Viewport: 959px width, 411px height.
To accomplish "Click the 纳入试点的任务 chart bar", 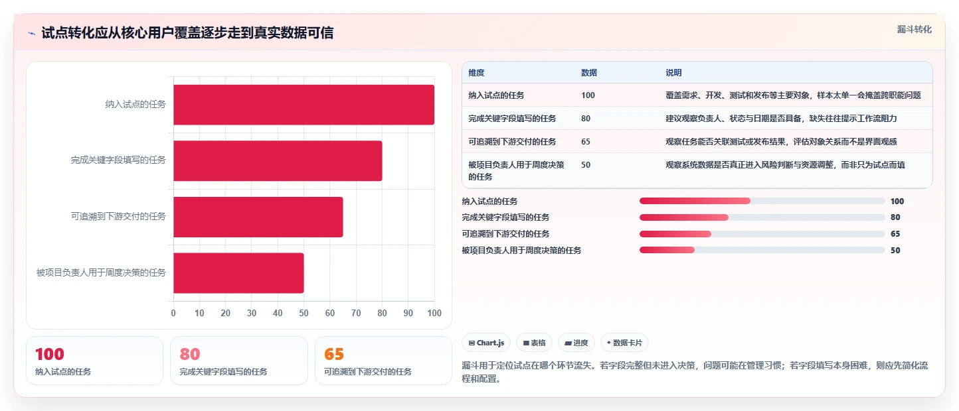I will click(x=304, y=105).
